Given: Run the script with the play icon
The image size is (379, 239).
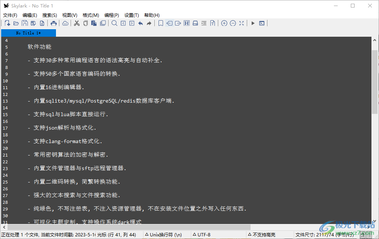Looking at the screenshot, I should click(253, 23).
